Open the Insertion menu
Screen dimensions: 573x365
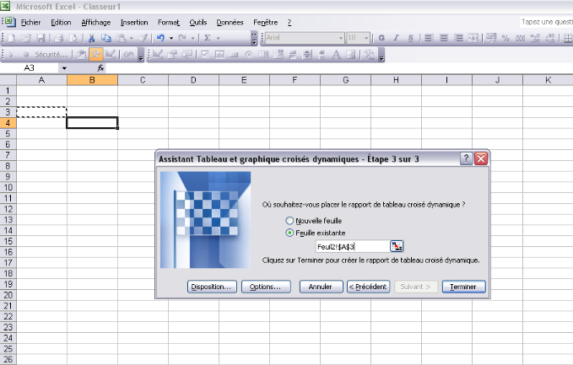click(x=133, y=22)
